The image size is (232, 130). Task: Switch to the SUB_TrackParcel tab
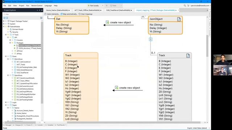pos(119,10)
